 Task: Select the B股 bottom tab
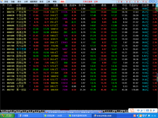(x=31, y=111)
